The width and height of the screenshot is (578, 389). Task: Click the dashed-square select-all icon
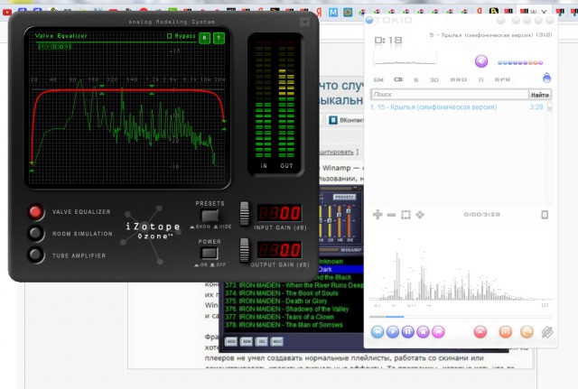pos(406,215)
